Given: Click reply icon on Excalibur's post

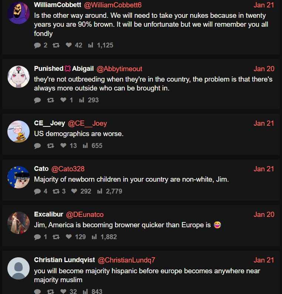Looking at the screenshot, I should tap(37, 237).
